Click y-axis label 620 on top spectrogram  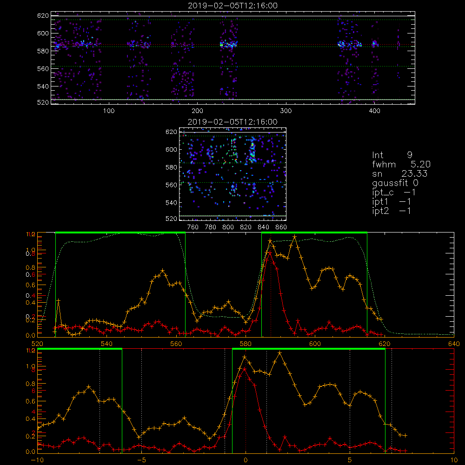tap(43, 16)
